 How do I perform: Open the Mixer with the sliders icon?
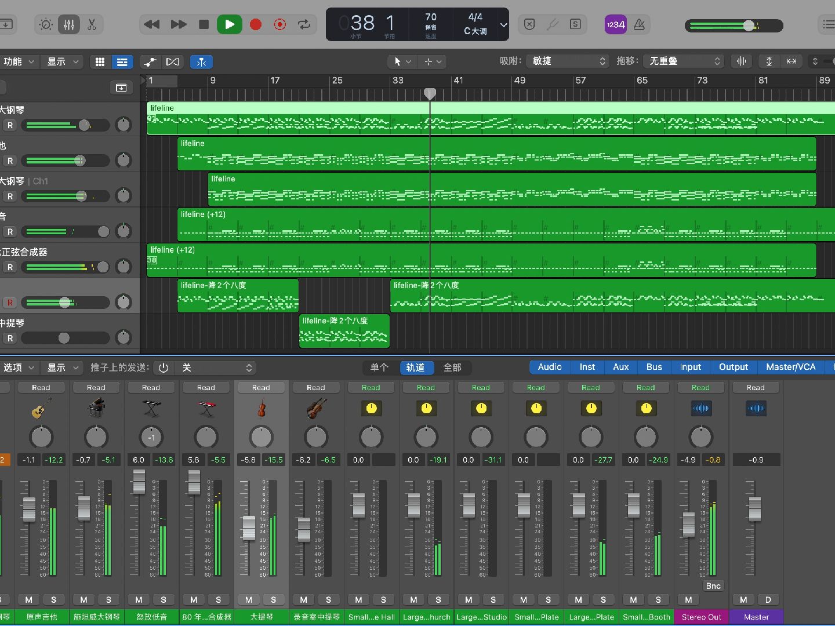[x=69, y=24]
